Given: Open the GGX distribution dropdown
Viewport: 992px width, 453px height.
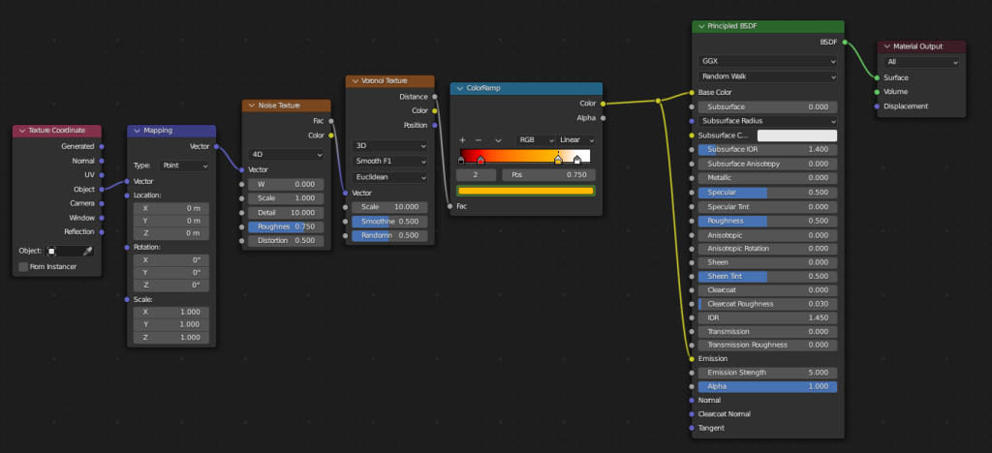Looking at the screenshot, I should coord(766,60).
